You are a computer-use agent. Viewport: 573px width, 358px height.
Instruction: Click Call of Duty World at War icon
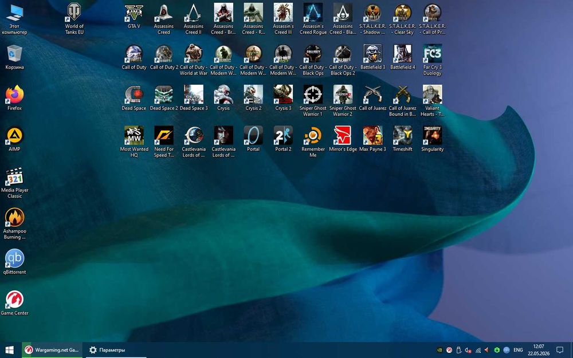tap(193, 60)
